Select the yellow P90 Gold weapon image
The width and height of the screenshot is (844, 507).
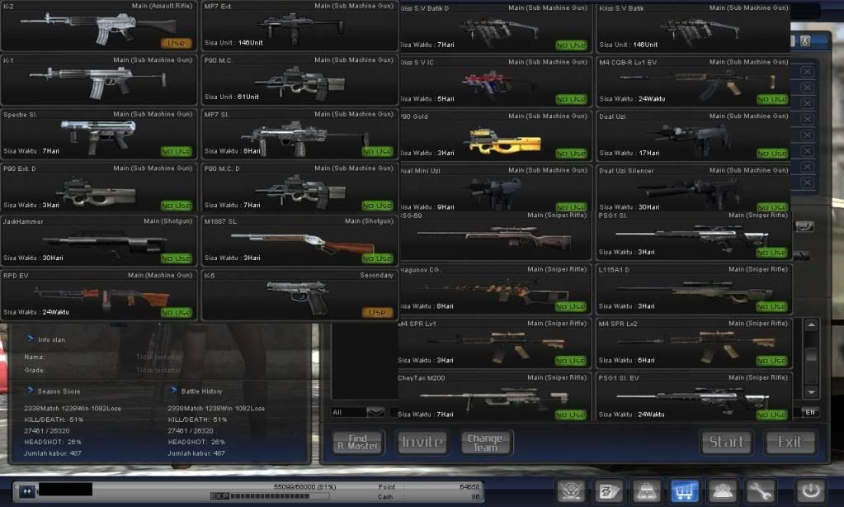(x=504, y=141)
